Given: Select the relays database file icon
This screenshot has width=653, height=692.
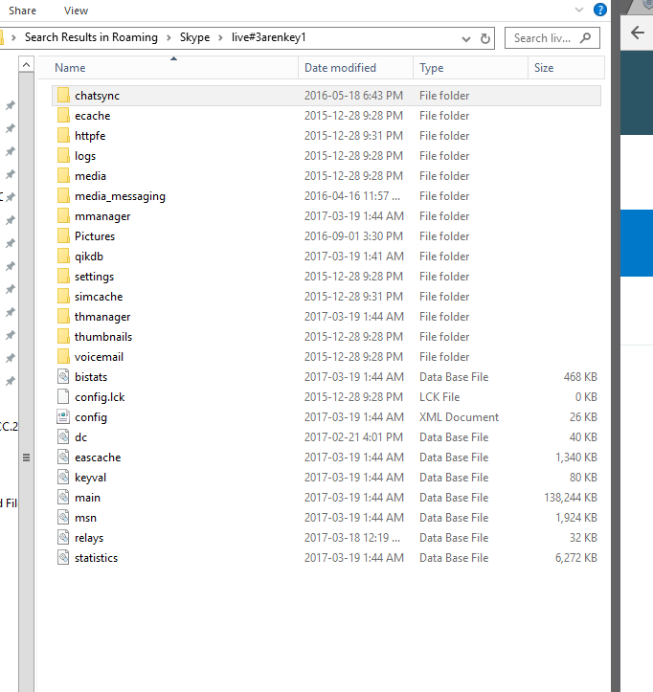Looking at the screenshot, I should point(63,537).
